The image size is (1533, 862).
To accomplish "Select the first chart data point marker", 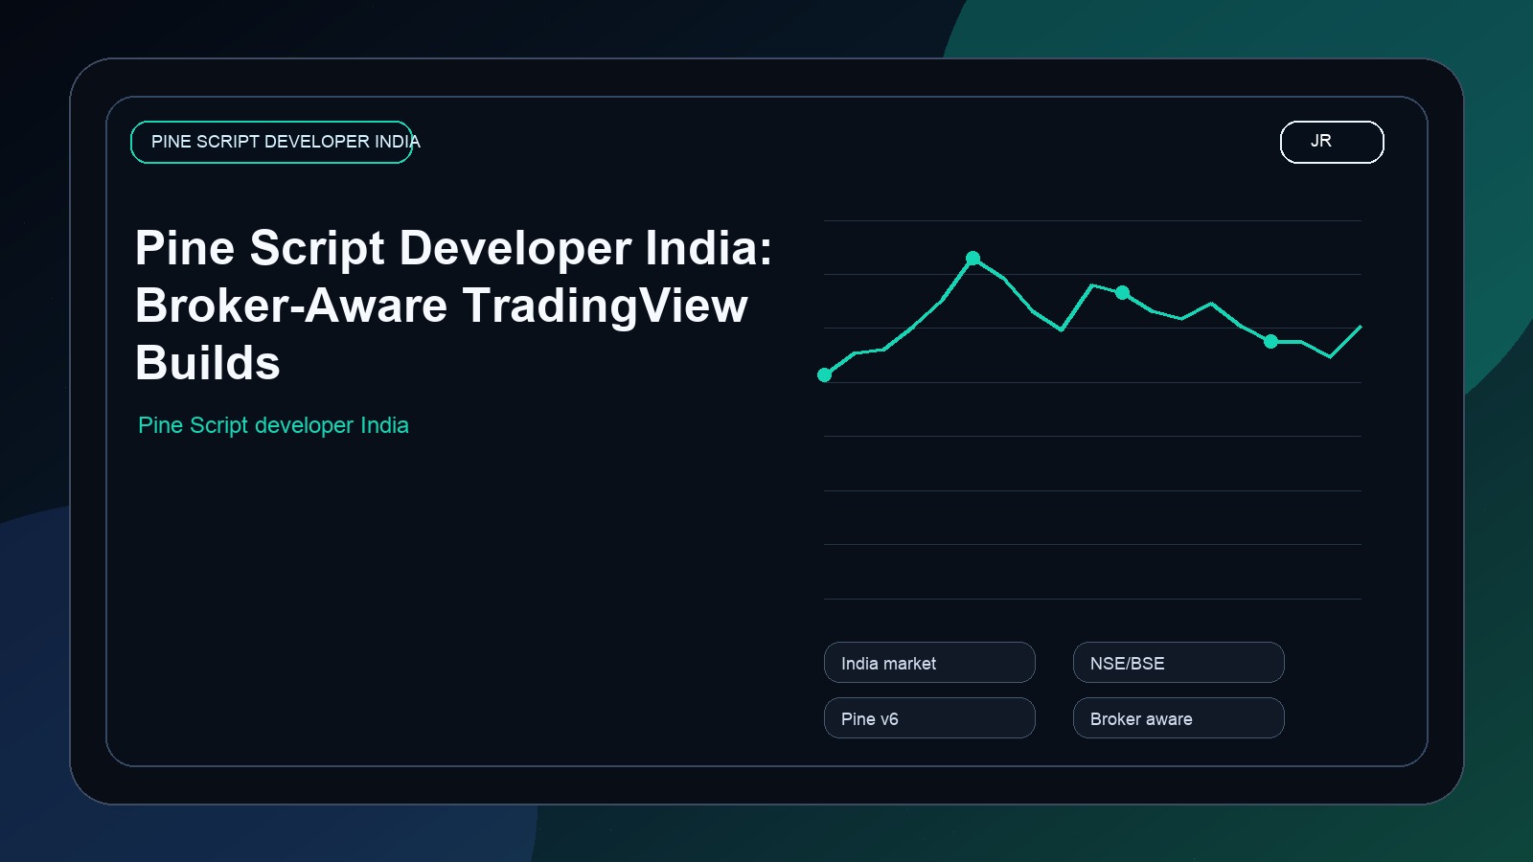I will point(826,375).
